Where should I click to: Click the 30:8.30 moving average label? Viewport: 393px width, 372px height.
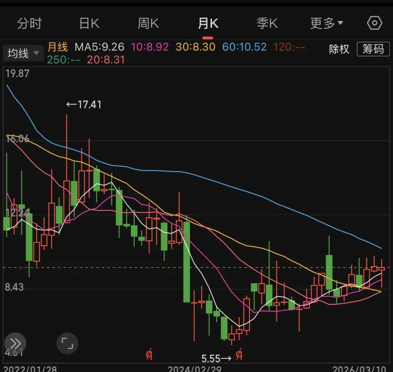pos(195,47)
